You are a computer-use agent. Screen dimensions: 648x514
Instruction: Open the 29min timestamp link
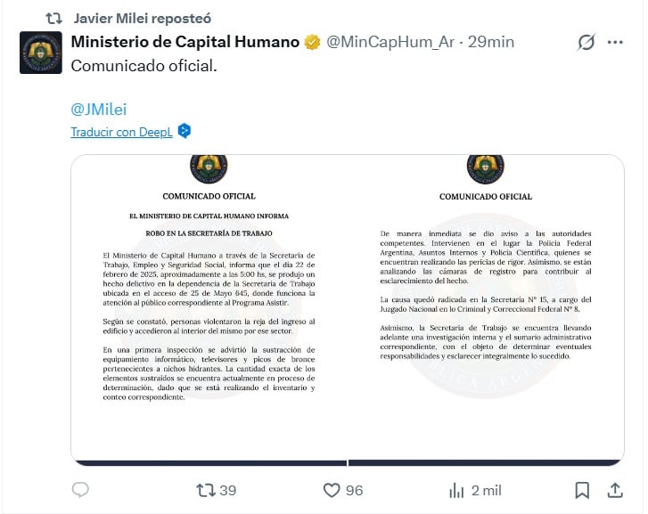[491, 42]
